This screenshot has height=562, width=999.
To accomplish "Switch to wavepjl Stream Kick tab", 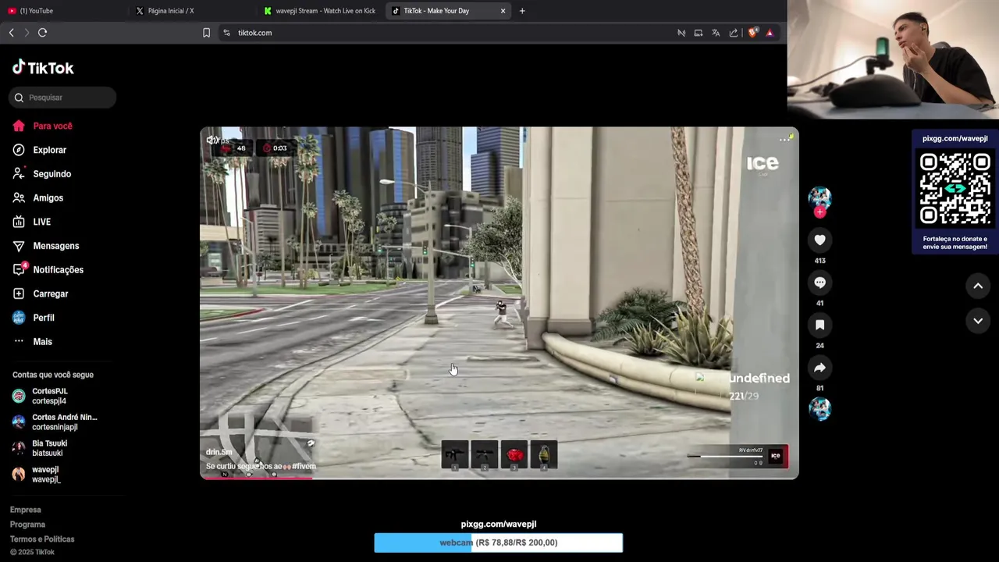I will pyautogui.click(x=320, y=11).
